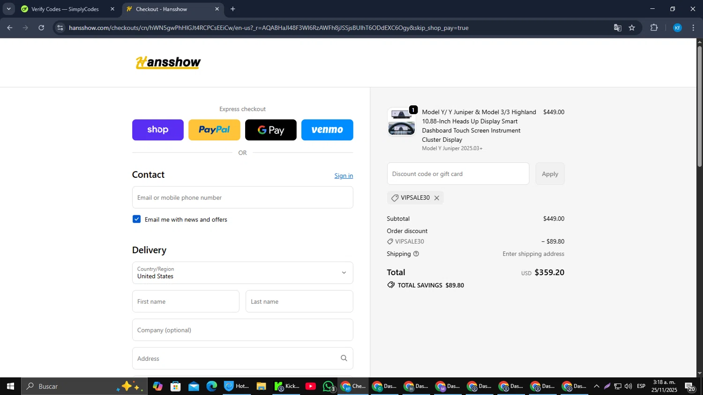
Task: Reload the current page
Action: click(41, 28)
